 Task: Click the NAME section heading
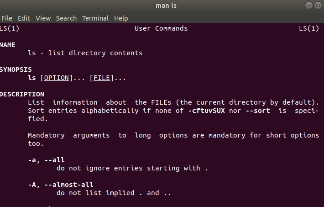(8, 45)
